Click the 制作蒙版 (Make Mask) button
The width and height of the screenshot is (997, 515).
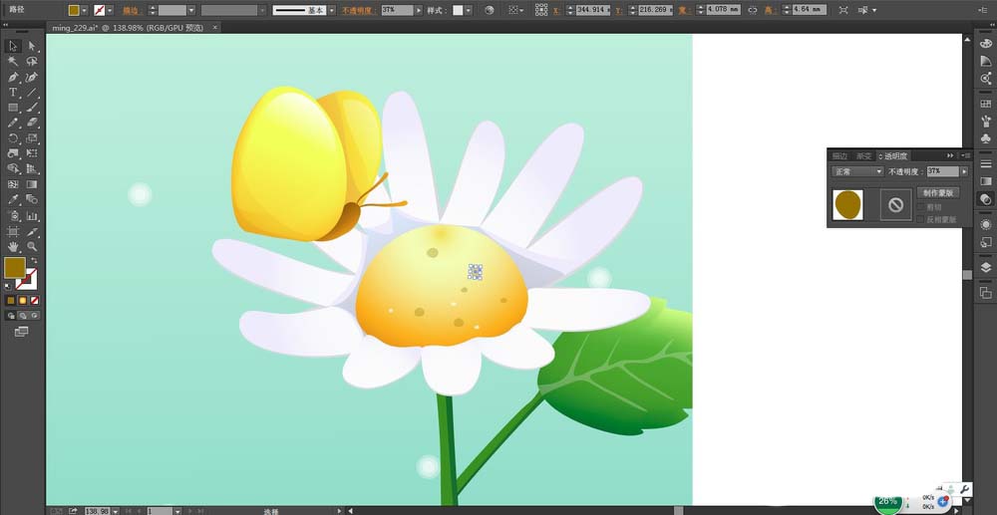click(938, 193)
